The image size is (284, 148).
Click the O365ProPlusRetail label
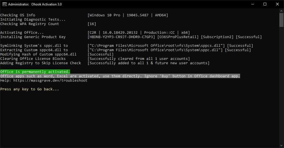178,37
